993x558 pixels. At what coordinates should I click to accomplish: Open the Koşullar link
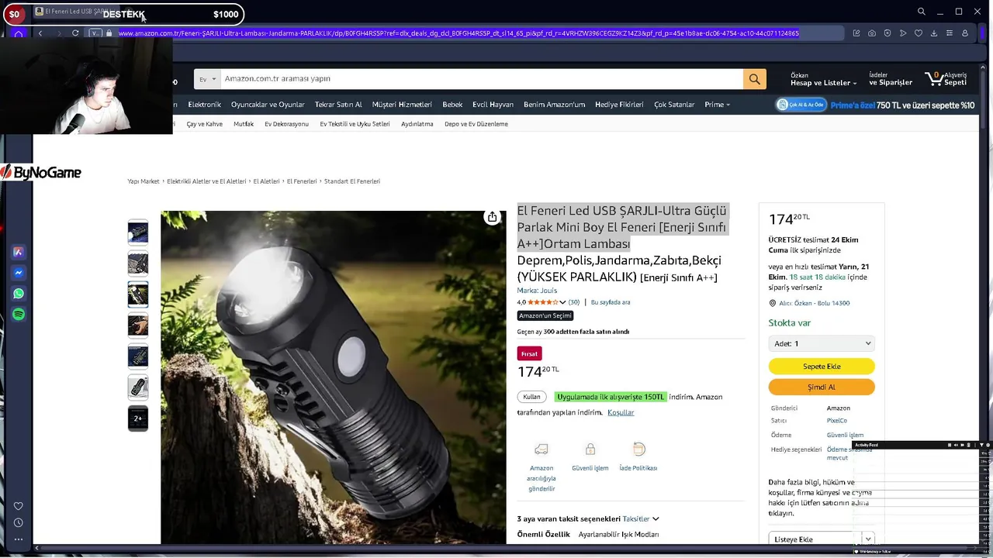pyautogui.click(x=621, y=412)
